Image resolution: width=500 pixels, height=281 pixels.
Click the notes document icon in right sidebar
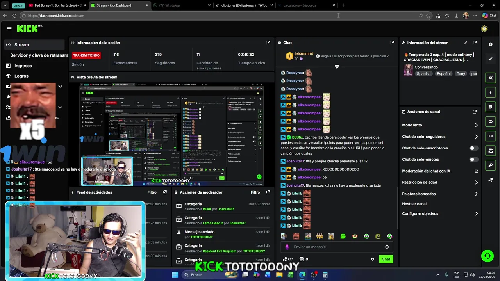click(491, 107)
